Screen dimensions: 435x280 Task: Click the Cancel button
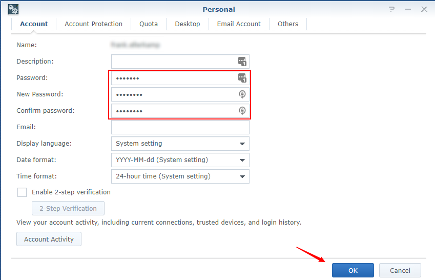(400, 270)
